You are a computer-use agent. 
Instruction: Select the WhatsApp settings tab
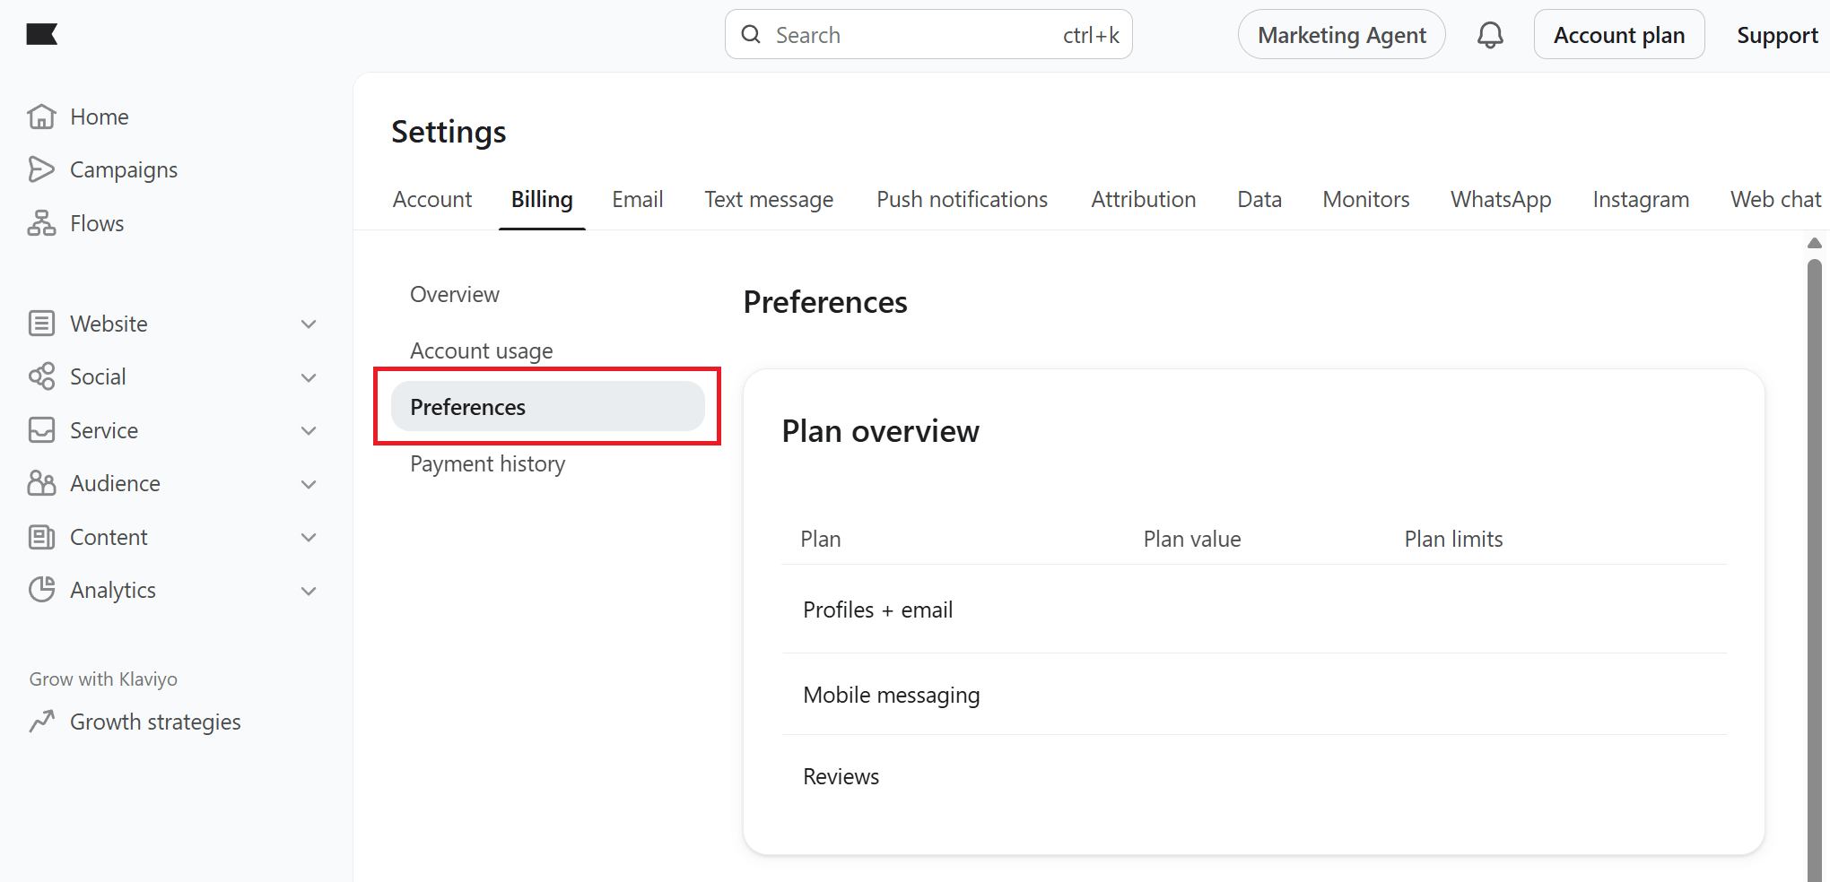[1500, 199]
